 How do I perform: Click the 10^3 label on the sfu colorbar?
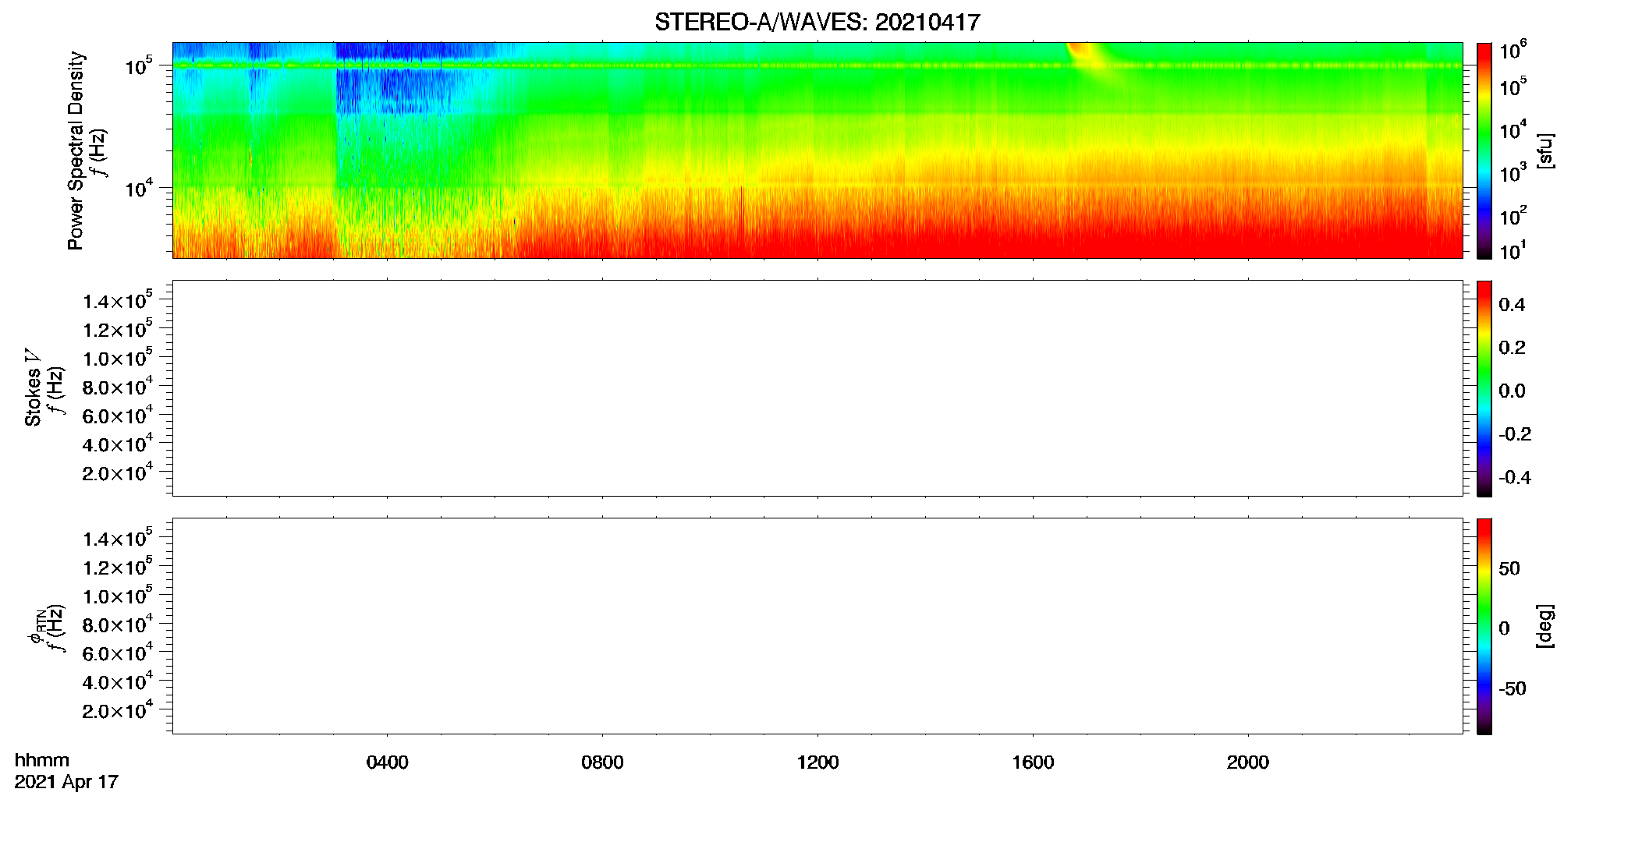point(1513,173)
